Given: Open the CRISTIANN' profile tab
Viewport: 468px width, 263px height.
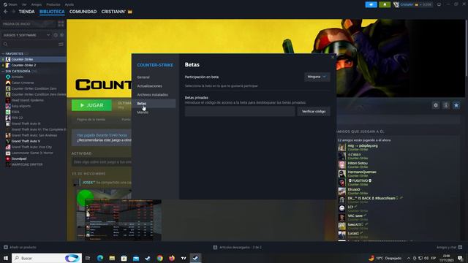Looking at the screenshot, I should 113,12.
